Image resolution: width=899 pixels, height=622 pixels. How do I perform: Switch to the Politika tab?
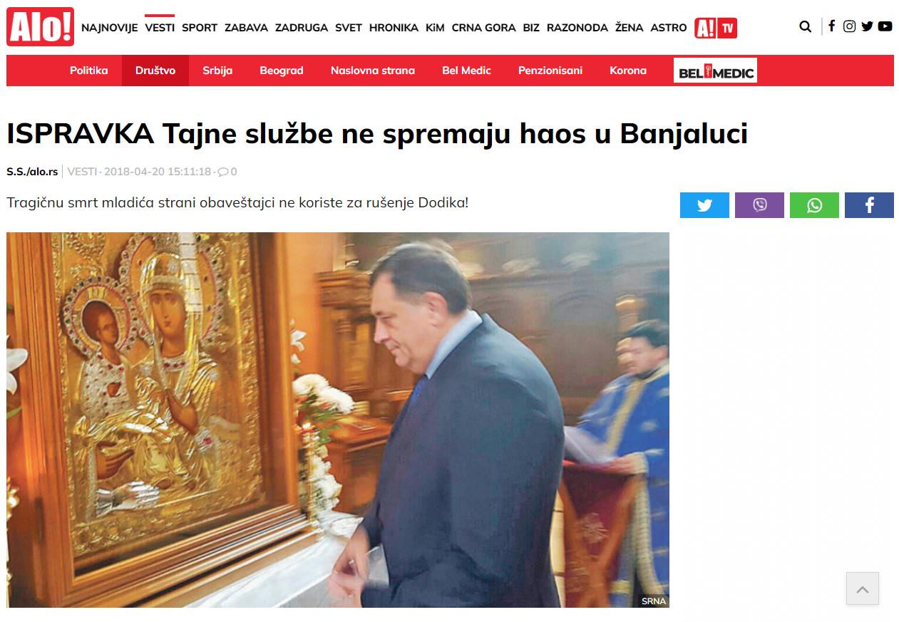[89, 71]
